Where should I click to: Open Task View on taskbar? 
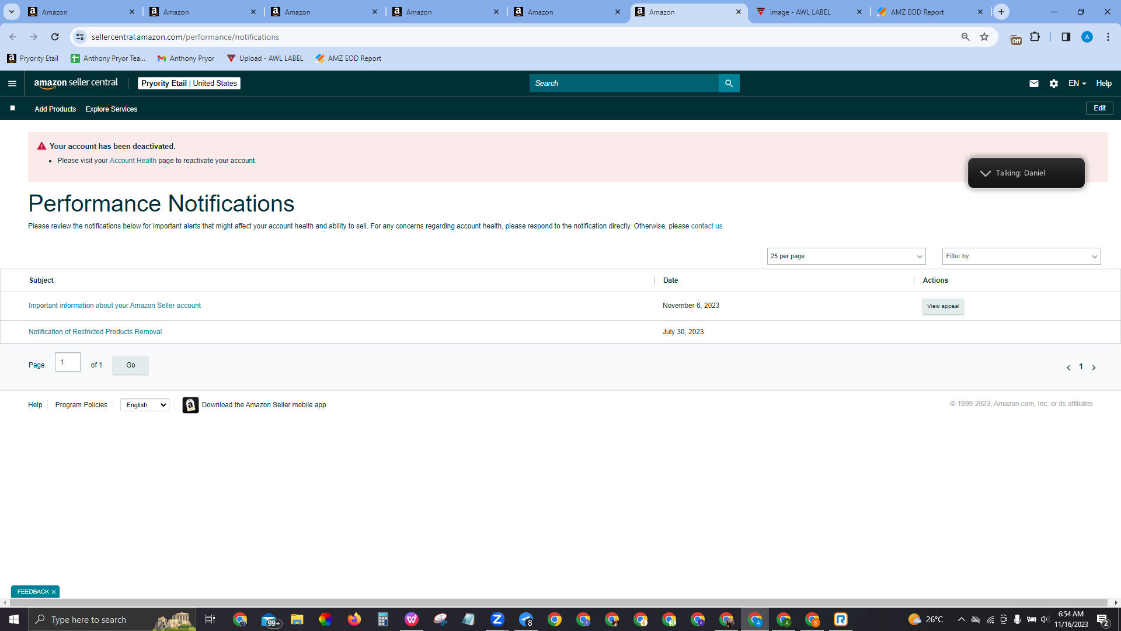210,619
